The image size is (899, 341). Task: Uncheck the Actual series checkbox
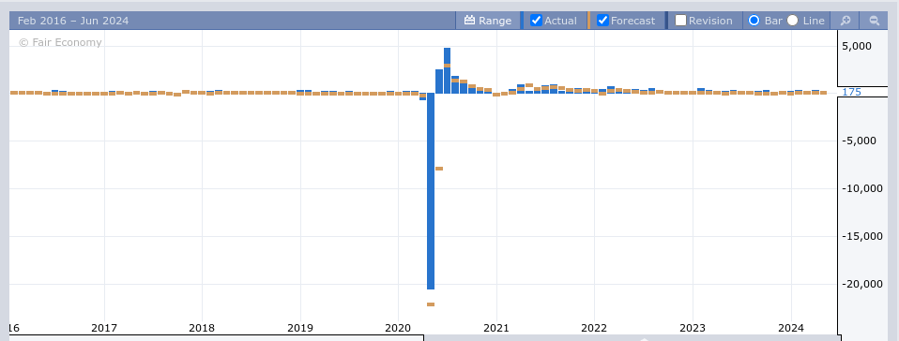[536, 21]
